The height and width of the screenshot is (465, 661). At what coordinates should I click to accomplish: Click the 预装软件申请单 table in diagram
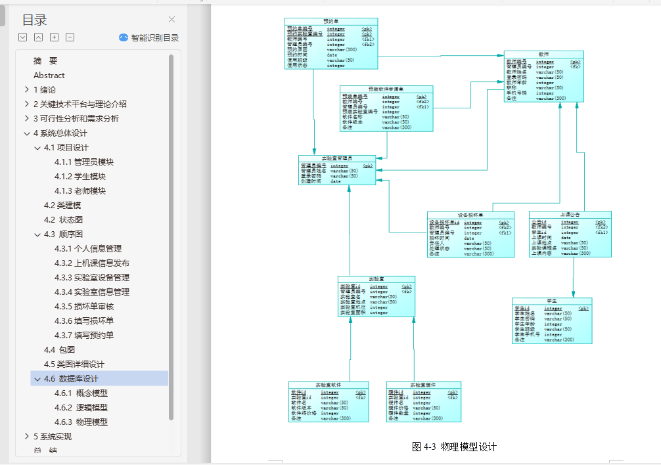coord(386,108)
